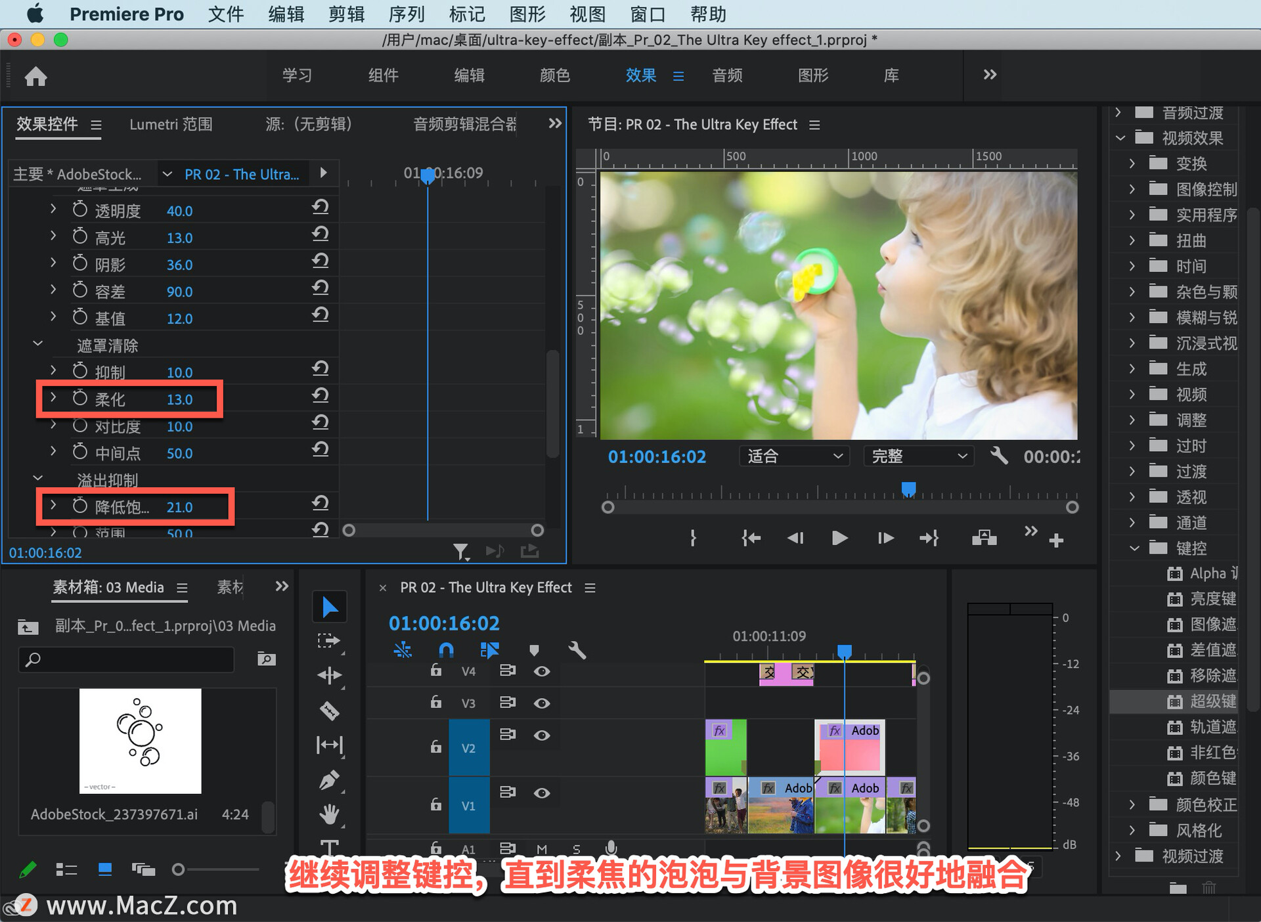Open timeline display settings wrench
The width and height of the screenshot is (1261, 922).
coord(577,650)
